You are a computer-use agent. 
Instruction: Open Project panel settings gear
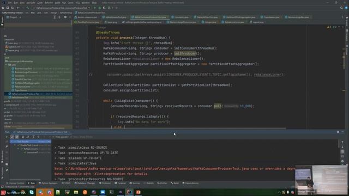pyautogui.click(x=65, y=17)
